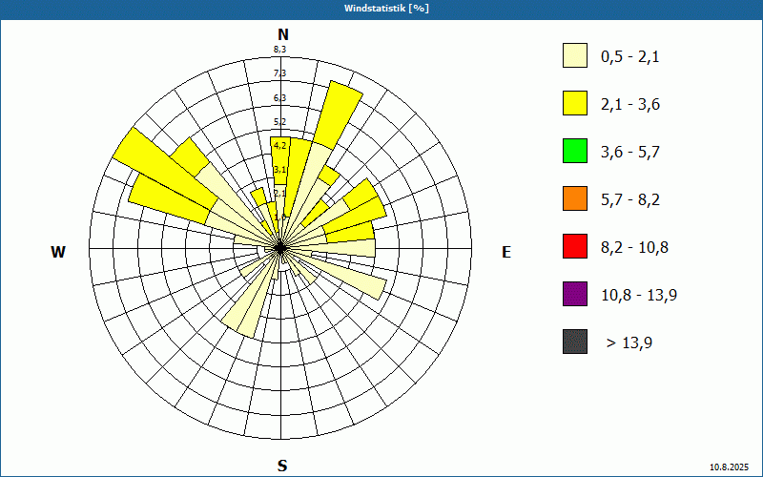Click the 'Windstatistik [%]' title
Viewport: 763px width, 477px height.
[x=386, y=9]
